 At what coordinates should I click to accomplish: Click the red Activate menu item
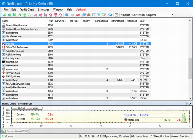click(x=81, y=10)
